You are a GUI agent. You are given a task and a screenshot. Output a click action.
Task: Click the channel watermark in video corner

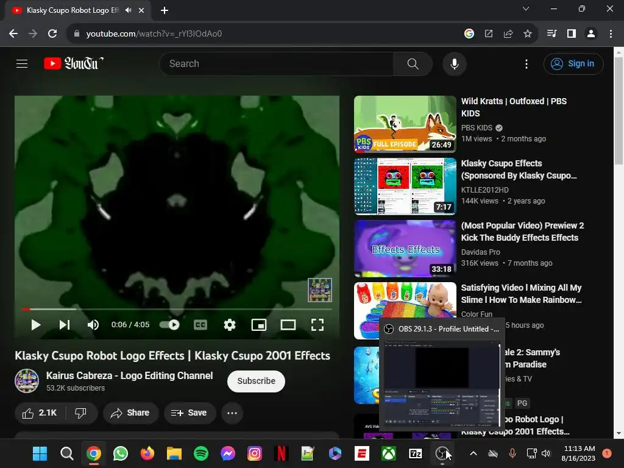tap(319, 290)
